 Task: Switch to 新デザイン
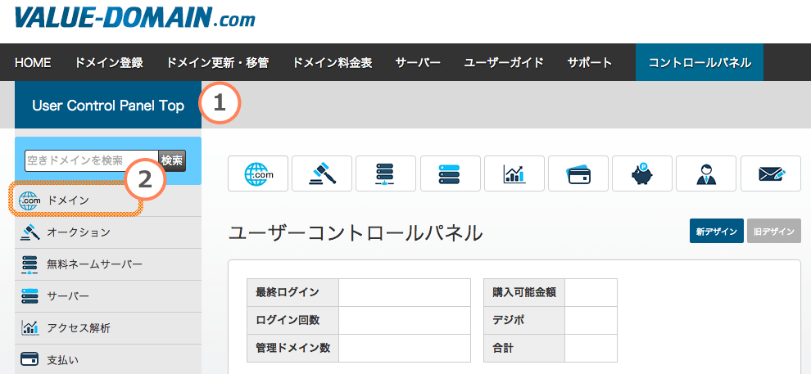pos(716,232)
